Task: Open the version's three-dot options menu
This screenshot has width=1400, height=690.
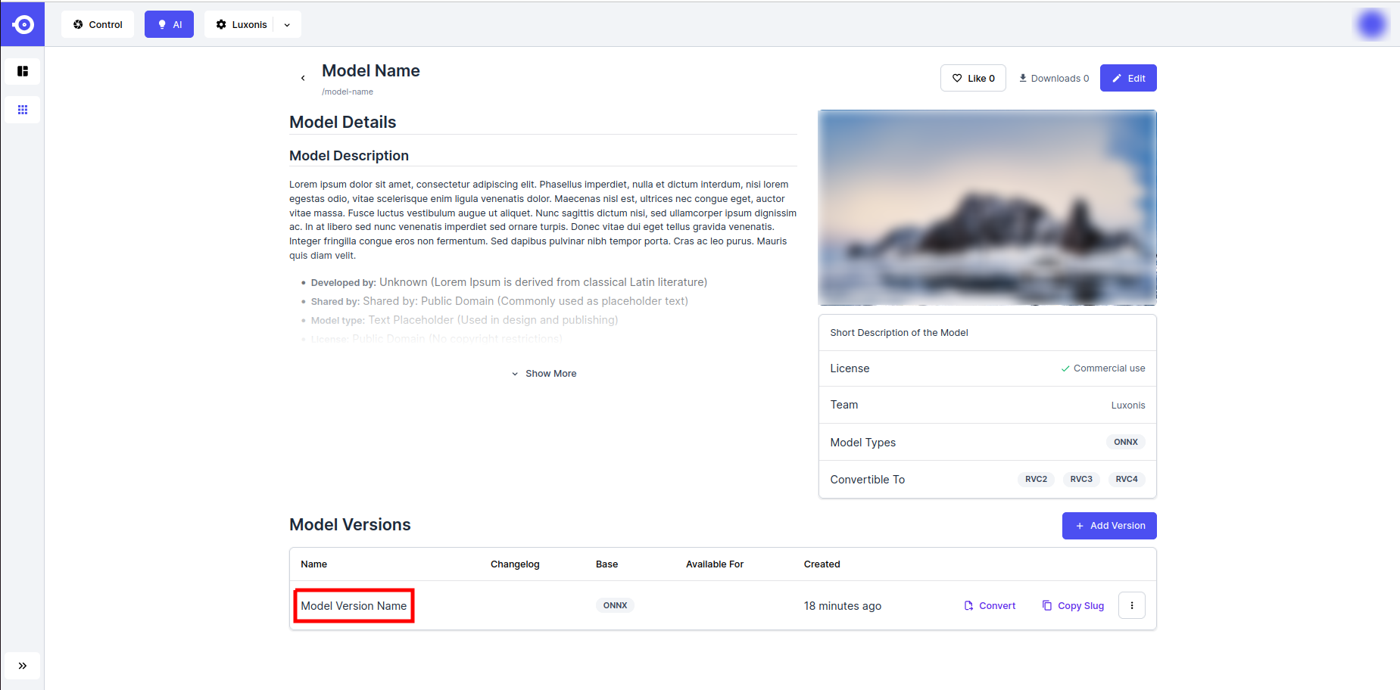Action: (1131, 605)
